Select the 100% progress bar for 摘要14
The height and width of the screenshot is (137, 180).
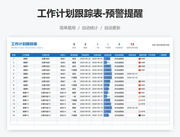tap(108, 108)
